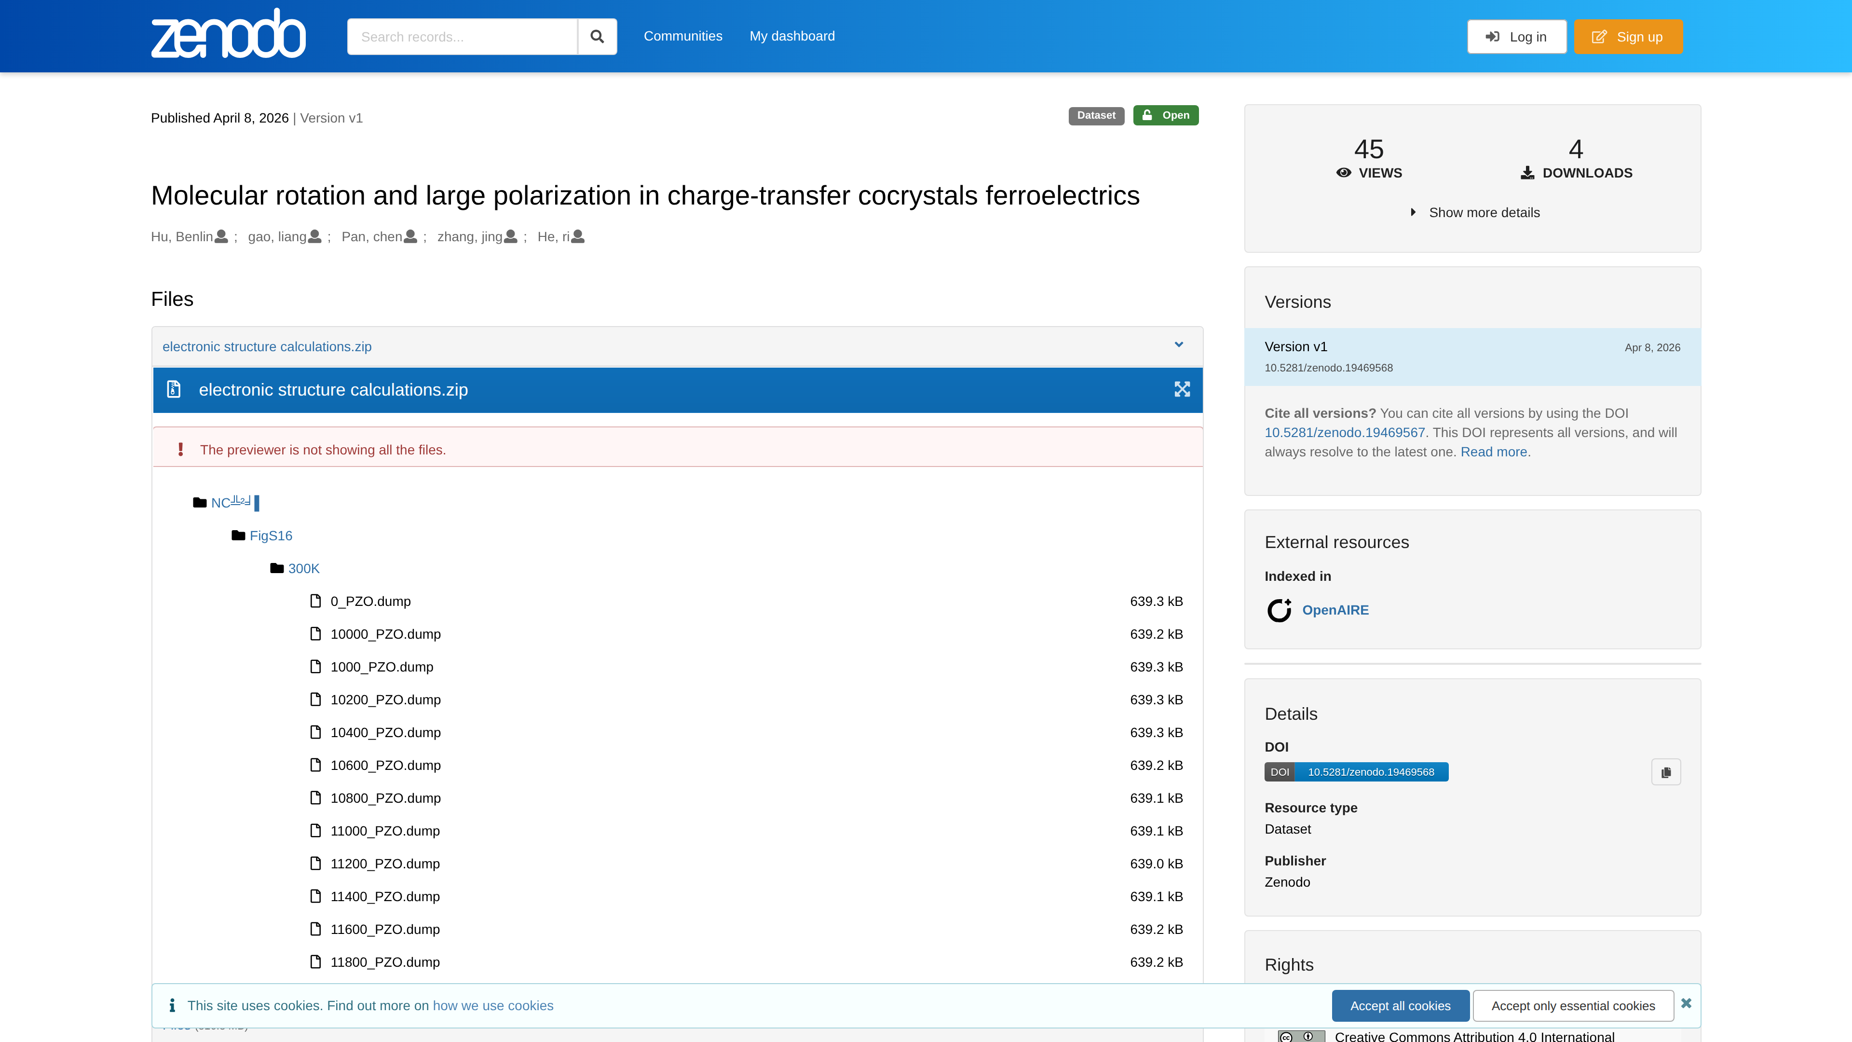
Task: Collapse the 300K folder
Action: pyautogui.click(x=303, y=568)
